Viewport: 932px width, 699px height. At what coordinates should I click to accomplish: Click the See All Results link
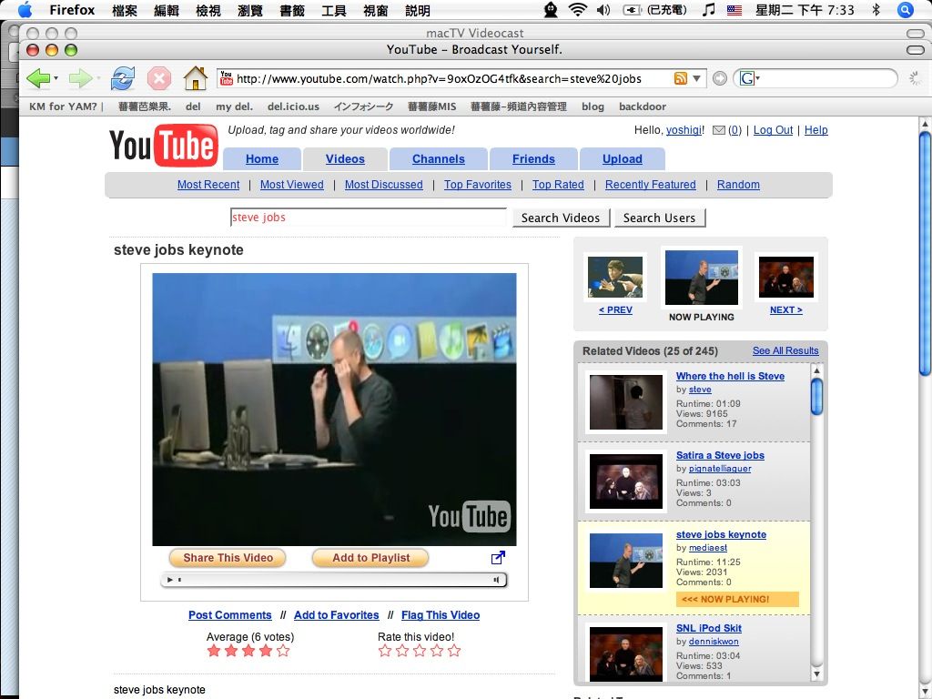(x=785, y=350)
